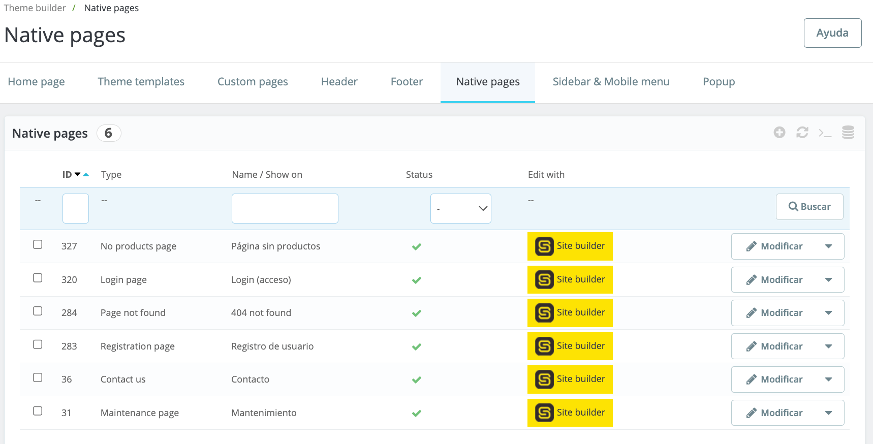Screen dimensions: 873x444
Task: Expand Modificar options arrow for Registration page
Action: pyautogui.click(x=828, y=346)
